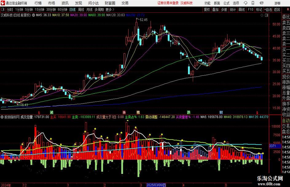Click the red 汉威科技 stock name link

(187, 3)
